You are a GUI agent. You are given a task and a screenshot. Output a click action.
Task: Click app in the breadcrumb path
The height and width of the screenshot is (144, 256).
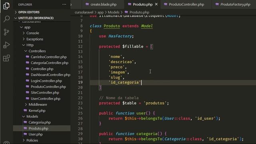coord(100,12)
